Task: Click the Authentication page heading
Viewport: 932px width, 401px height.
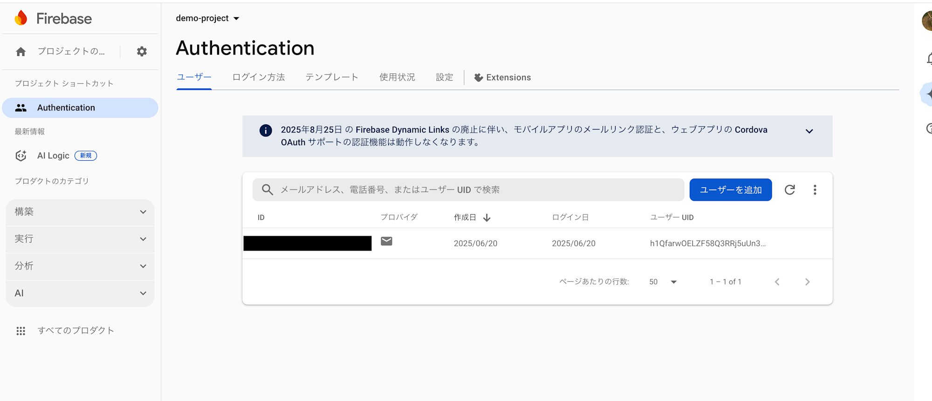Action: 245,48
